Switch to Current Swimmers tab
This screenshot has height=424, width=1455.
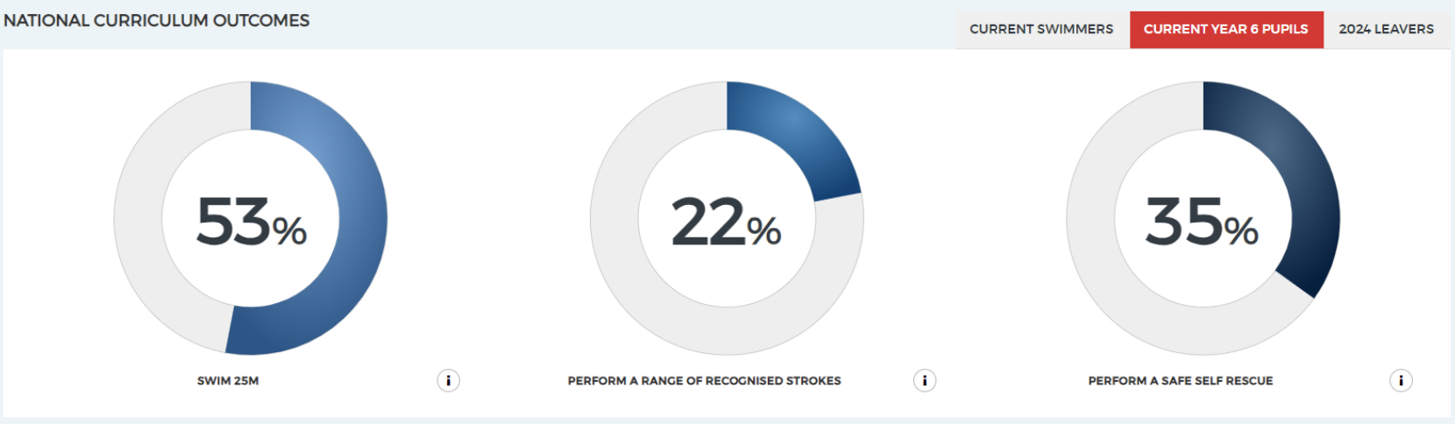point(1041,29)
